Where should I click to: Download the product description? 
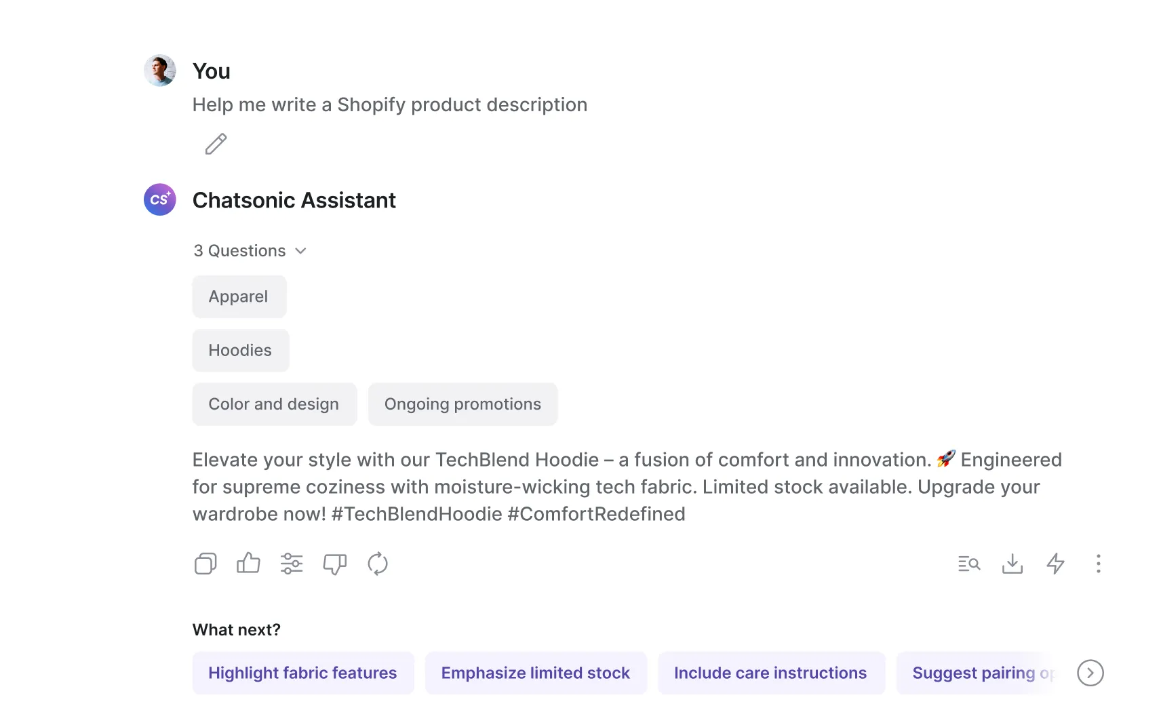(x=1012, y=564)
